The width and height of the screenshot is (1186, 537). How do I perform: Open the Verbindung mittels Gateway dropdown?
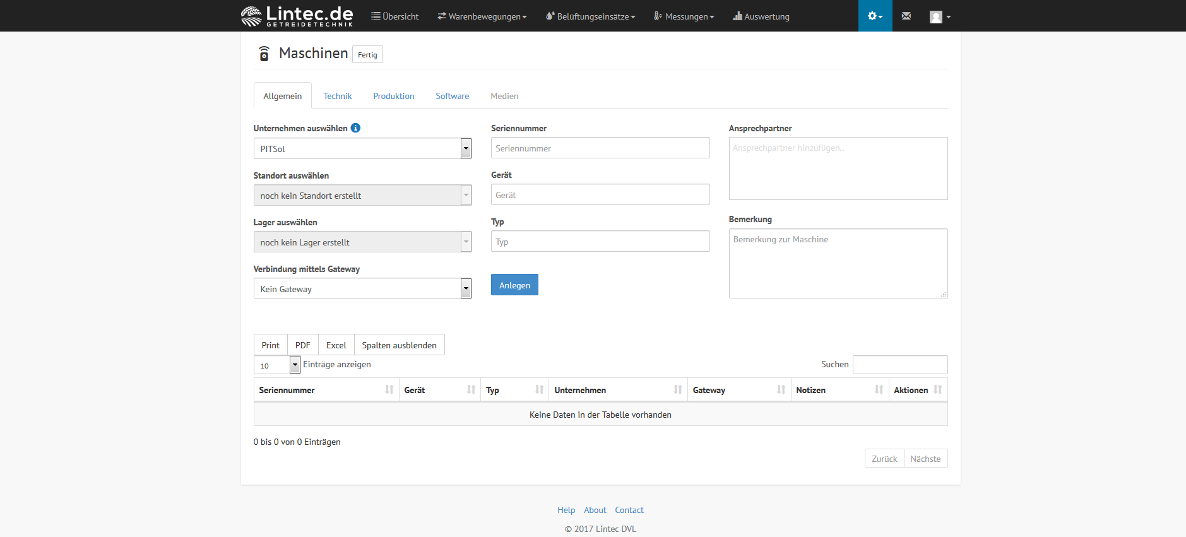[362, 289]
